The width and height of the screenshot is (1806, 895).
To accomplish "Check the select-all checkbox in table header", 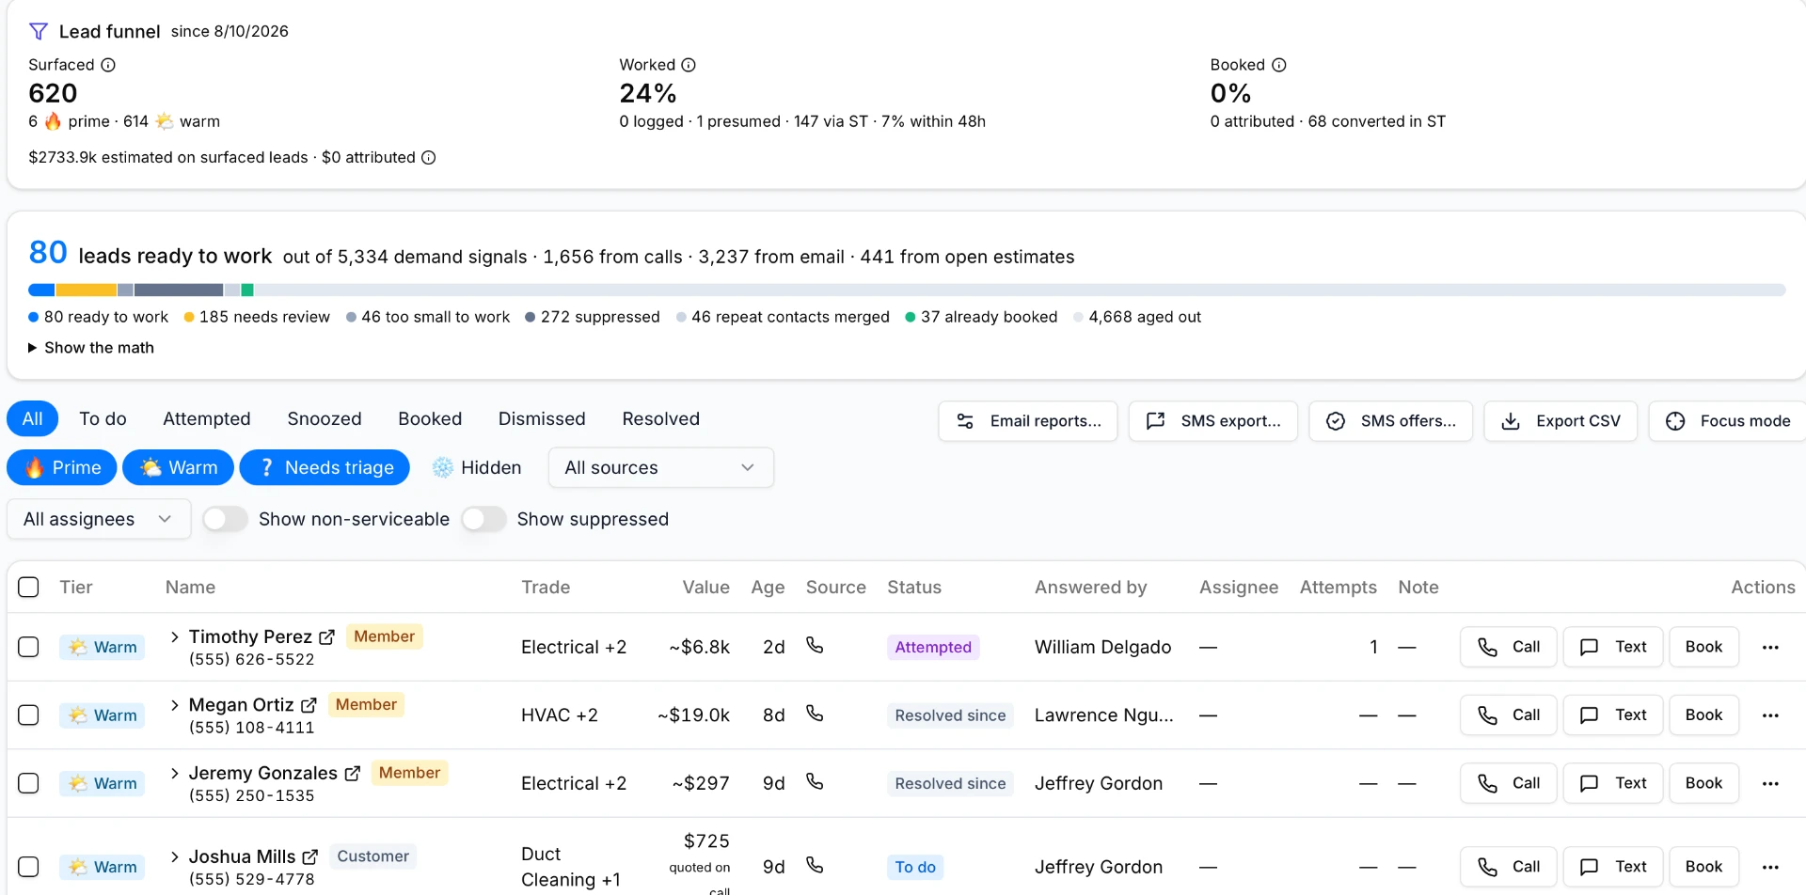I will (29, 588).
